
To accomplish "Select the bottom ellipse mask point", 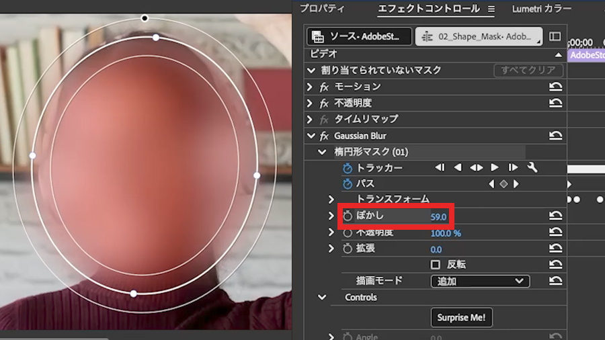I will tap(134, 294).
